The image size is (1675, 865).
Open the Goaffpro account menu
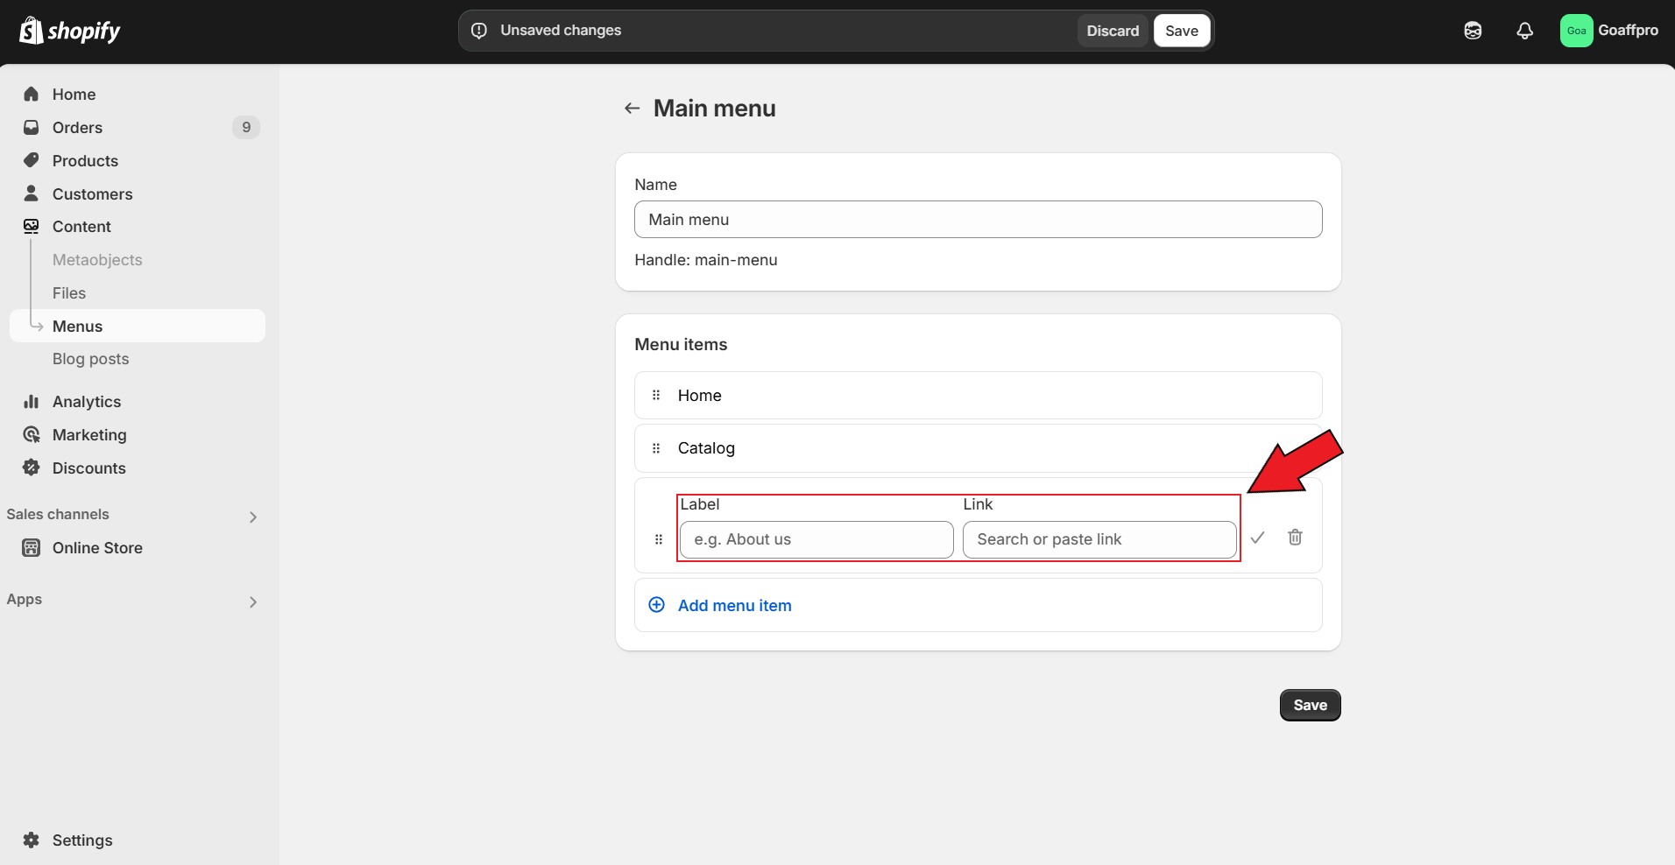[x=1608, y=31]
